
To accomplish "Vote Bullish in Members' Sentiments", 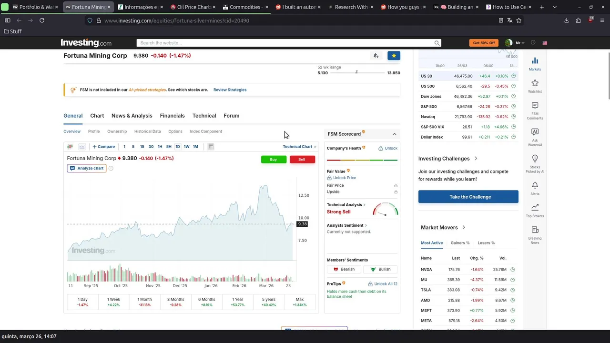I will point(380,269).
